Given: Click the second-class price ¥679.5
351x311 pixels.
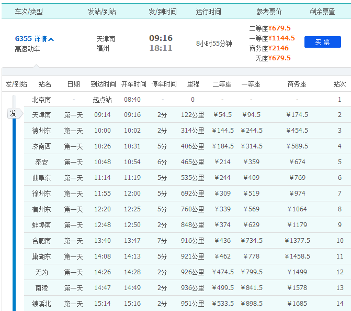Looking at the screenshot, I should [279, 28].
